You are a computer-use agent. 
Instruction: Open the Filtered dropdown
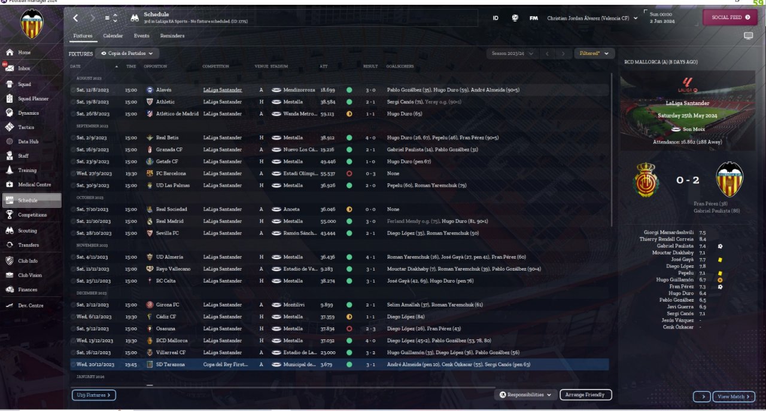point(594,53)
